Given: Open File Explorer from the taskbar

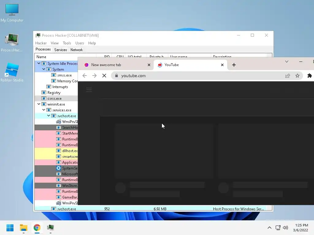Looking at the screenshot, I should click(x=23, y=228).
